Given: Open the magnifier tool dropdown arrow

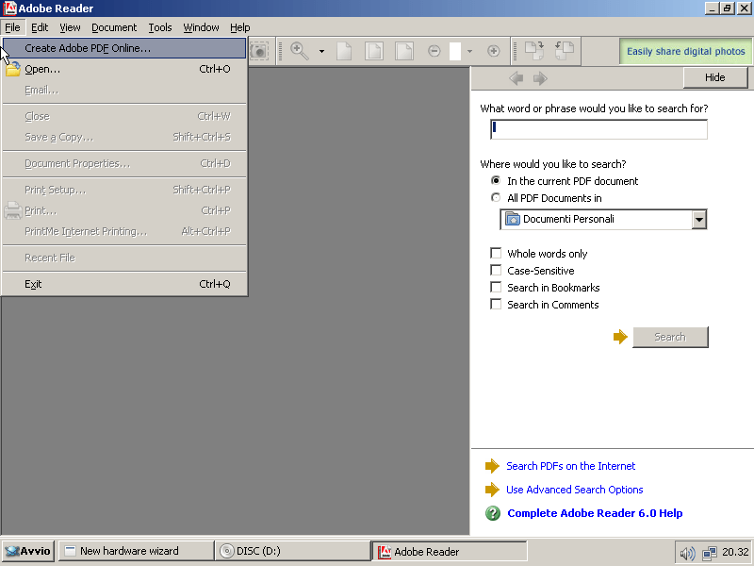Looking at the screenshot, I should point(321,50).
